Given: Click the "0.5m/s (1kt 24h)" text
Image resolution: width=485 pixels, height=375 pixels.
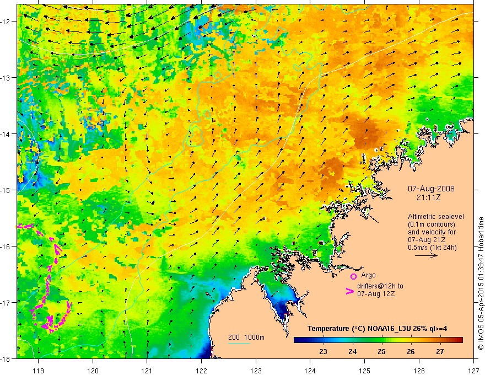Looking at the screenshot, I should pyautogui.click(x=433, y=248).
